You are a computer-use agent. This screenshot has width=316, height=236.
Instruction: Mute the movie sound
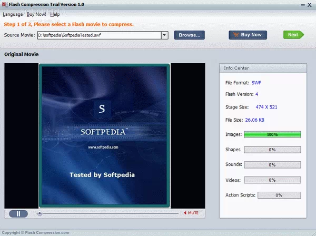[x=191, y=213]
